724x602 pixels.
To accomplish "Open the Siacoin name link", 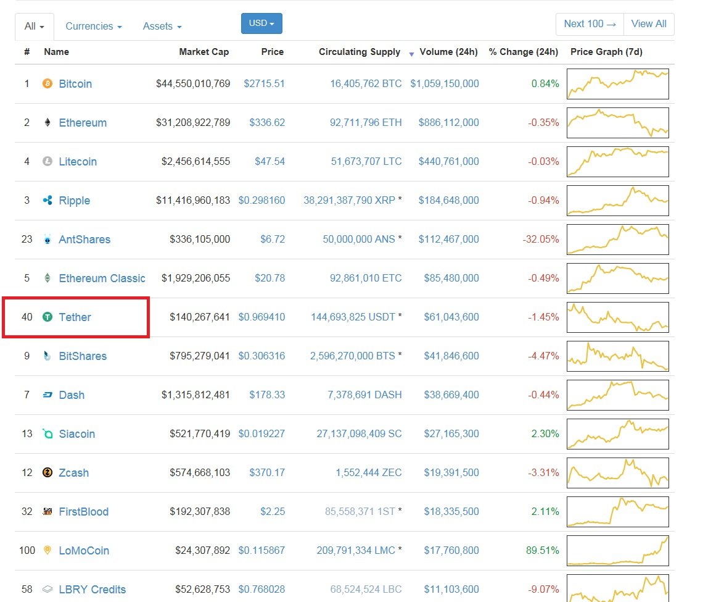I will 76,433.
